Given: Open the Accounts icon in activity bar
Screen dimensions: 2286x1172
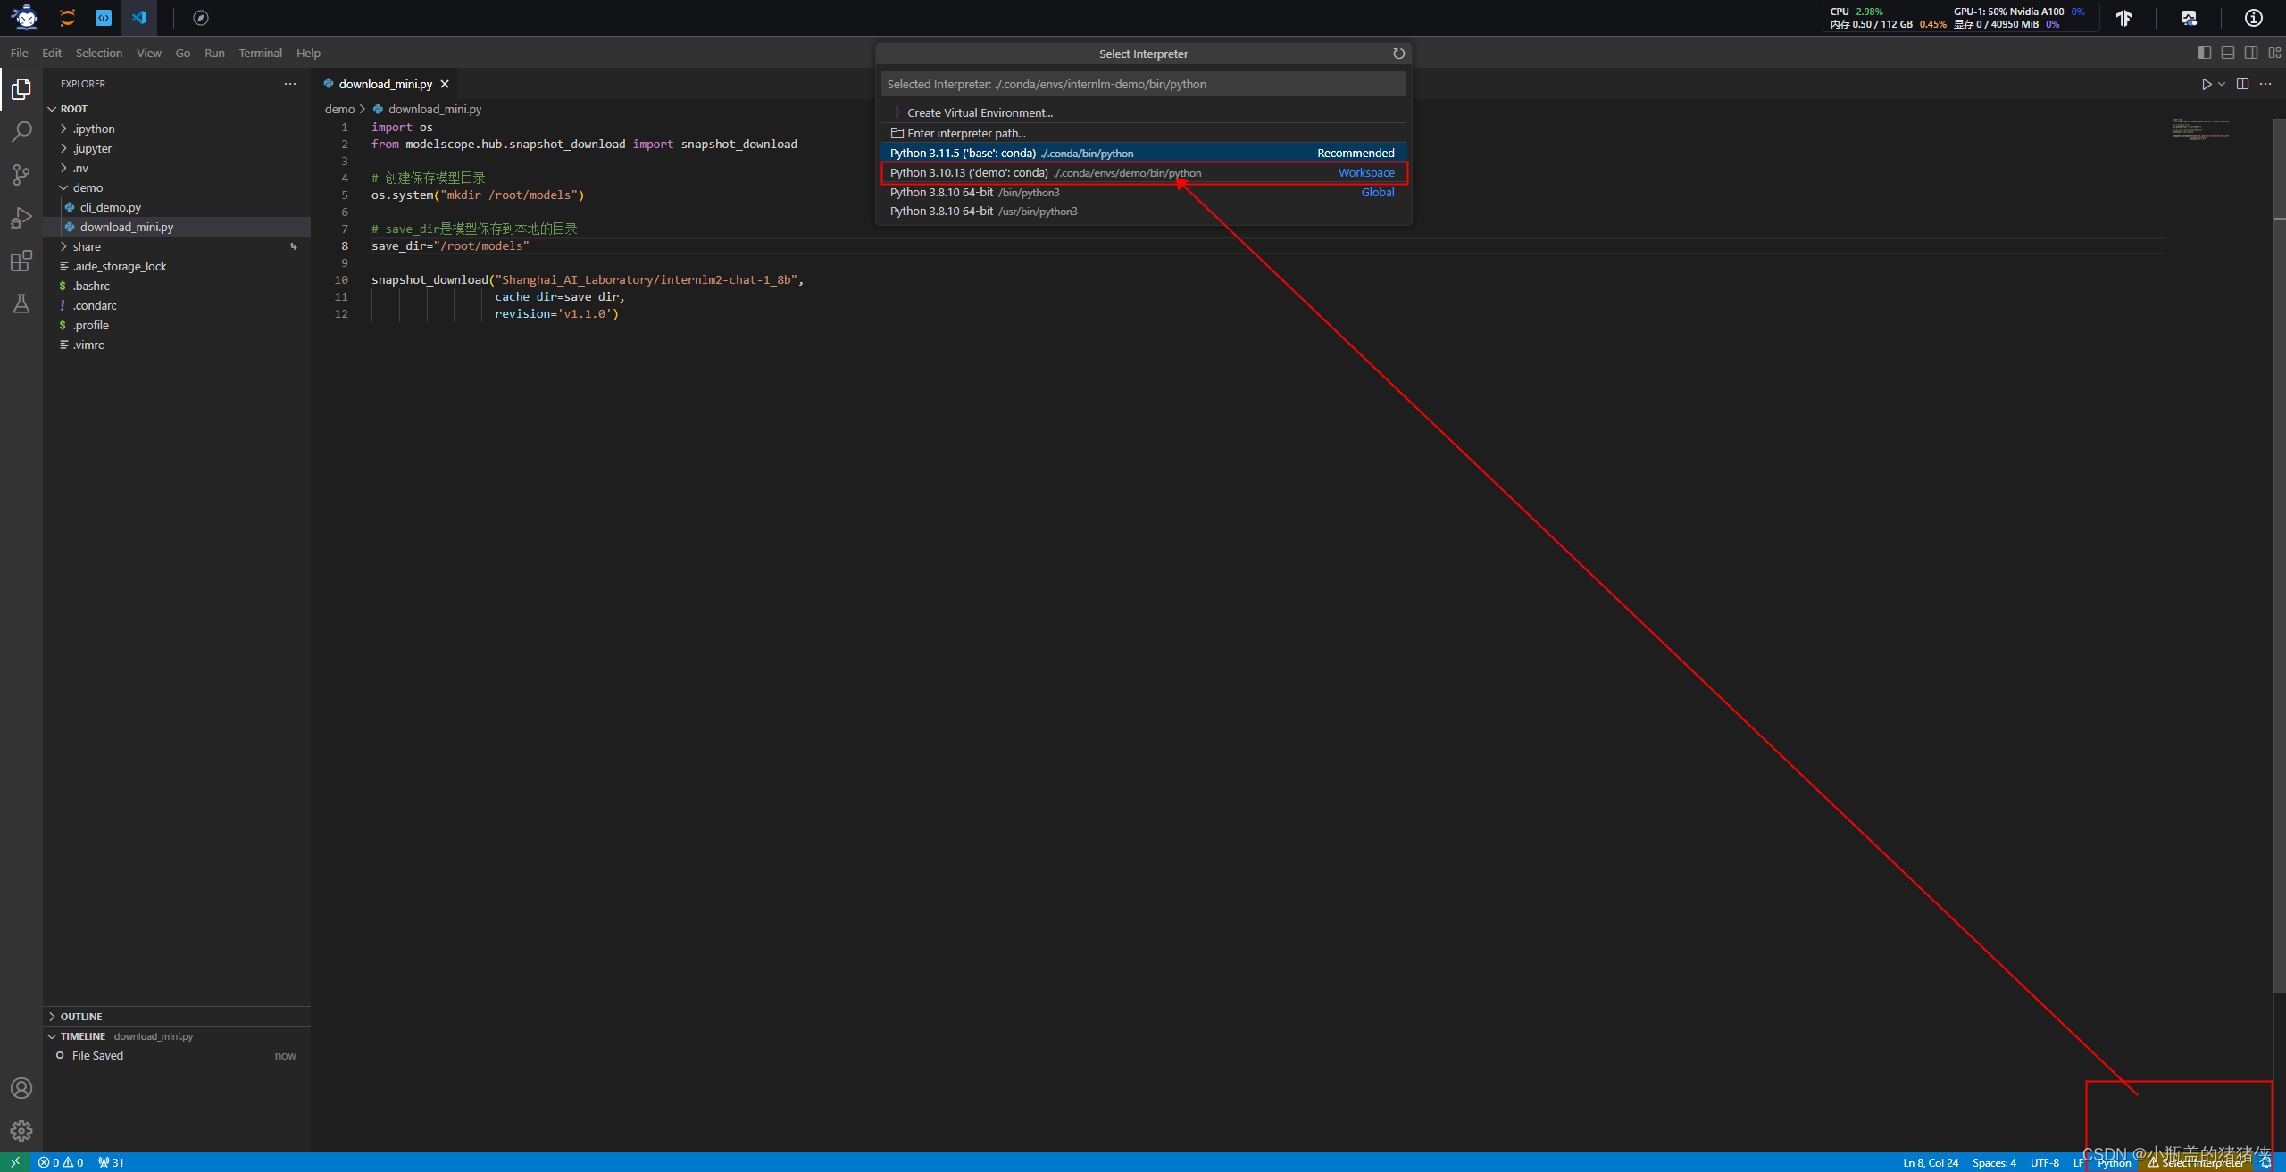Looking at the screenshot, I should [x=21, y=1088].
